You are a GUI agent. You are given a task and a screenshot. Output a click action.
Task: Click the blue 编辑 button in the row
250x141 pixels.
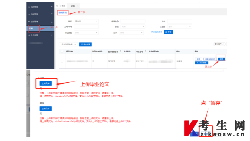pyautogui.click(x=221, y=59)
